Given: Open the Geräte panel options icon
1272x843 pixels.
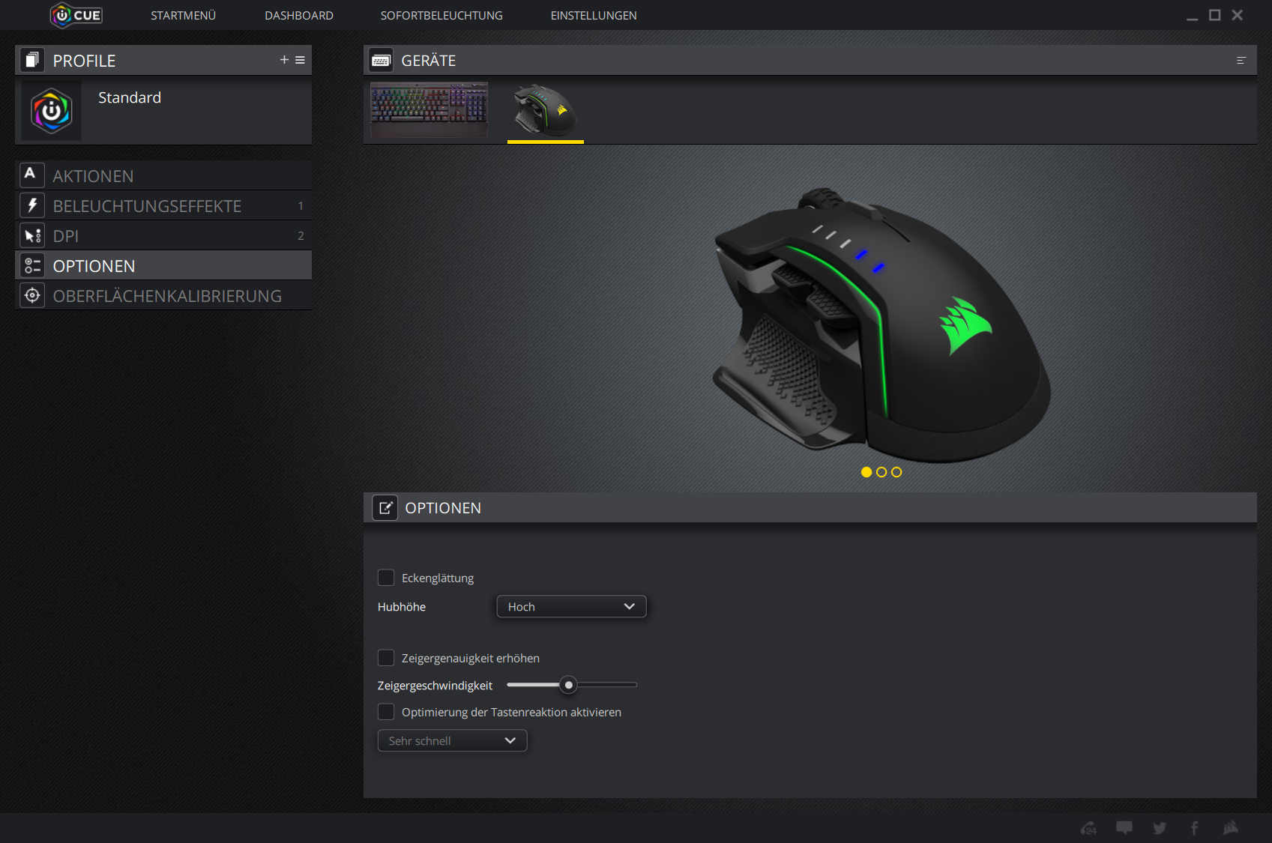Looking at the screenshot, I should (1241, 61).
